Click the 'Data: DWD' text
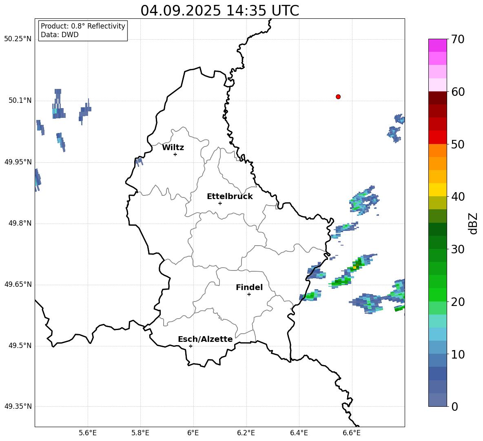Viewport: 483px width, 441px height. (x=60, y=35)
